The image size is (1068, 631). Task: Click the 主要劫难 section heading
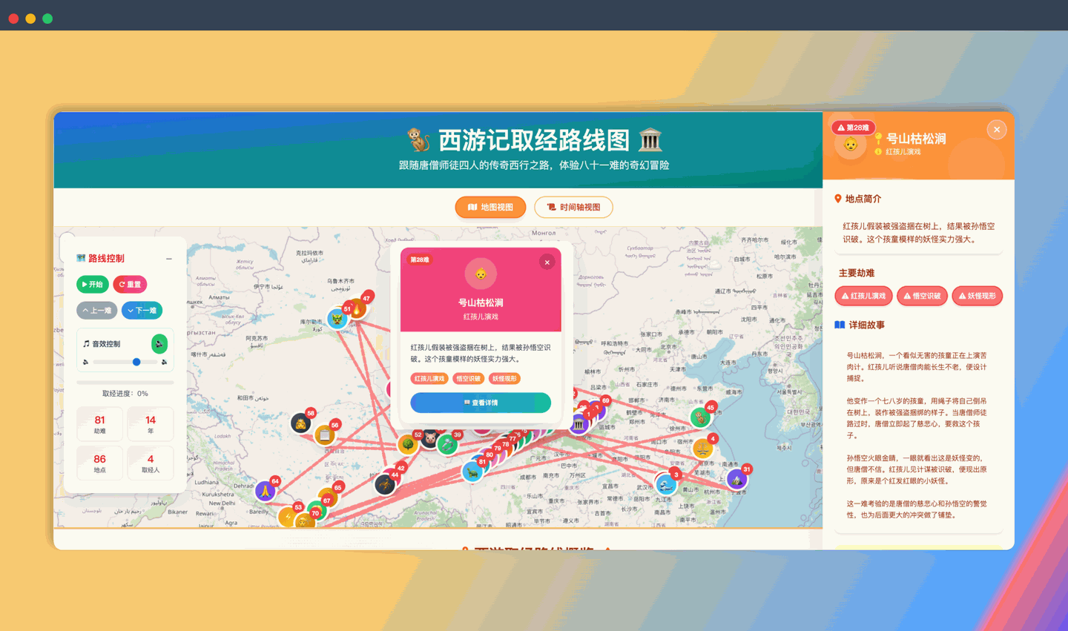[x=857, y=273]
